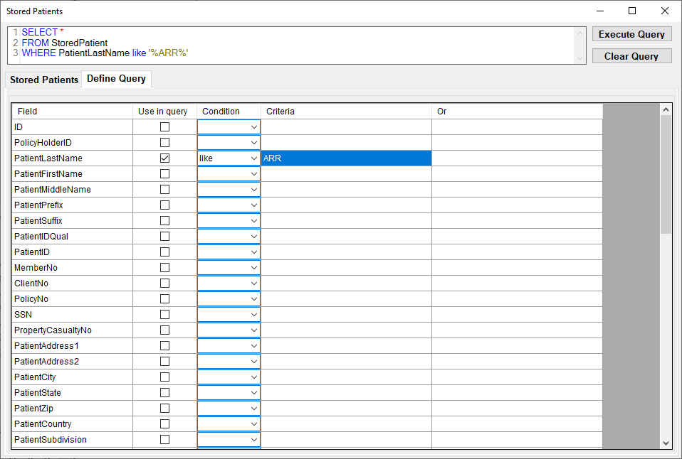The image size is (682, 459).
Task: Uncheck PatientLastName use in query box
Action: (165, 158)
